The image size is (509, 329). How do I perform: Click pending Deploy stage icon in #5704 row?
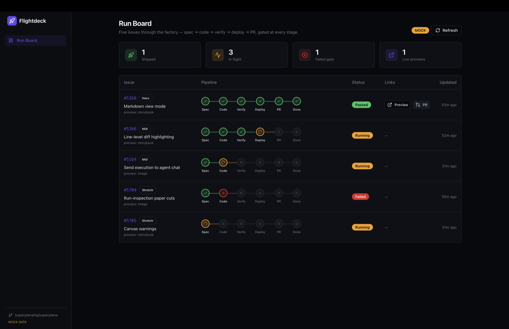(260, 193)
